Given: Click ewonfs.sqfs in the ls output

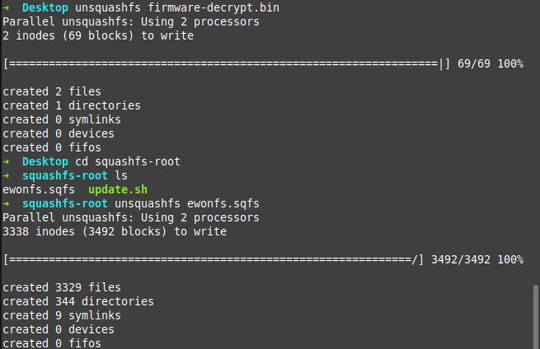Looking at the screenshot, I should pyautogui.click(x=38, y=189).
